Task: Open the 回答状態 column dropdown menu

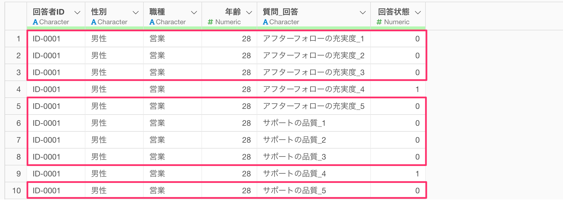Action: (x=418, y=12)
